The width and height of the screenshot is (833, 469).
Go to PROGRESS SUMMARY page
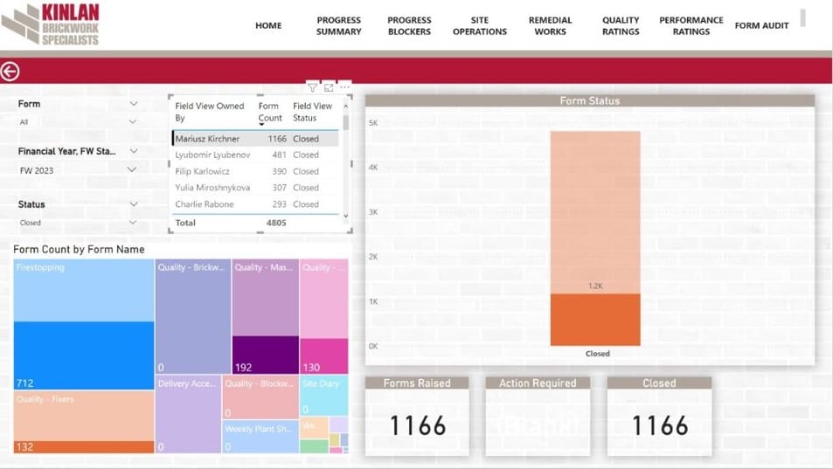click(339, 25)
